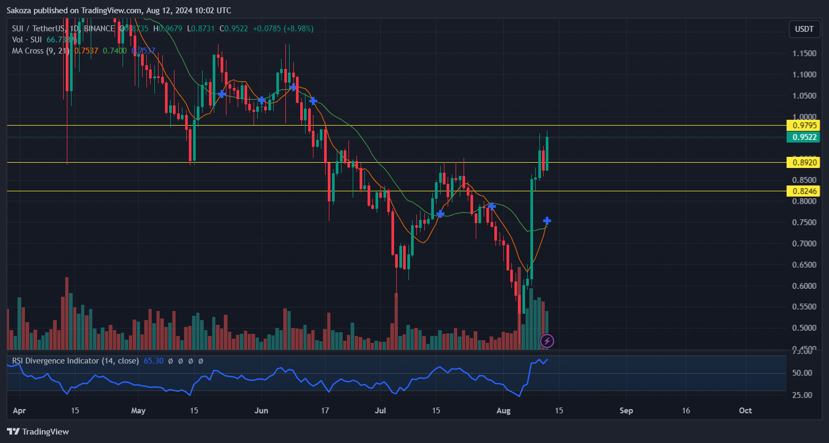Viewport: 829px width, 443px height.
Task: Click the yellow 0.9795 price label
Action: pyautogui.click(x=804, y=126)
